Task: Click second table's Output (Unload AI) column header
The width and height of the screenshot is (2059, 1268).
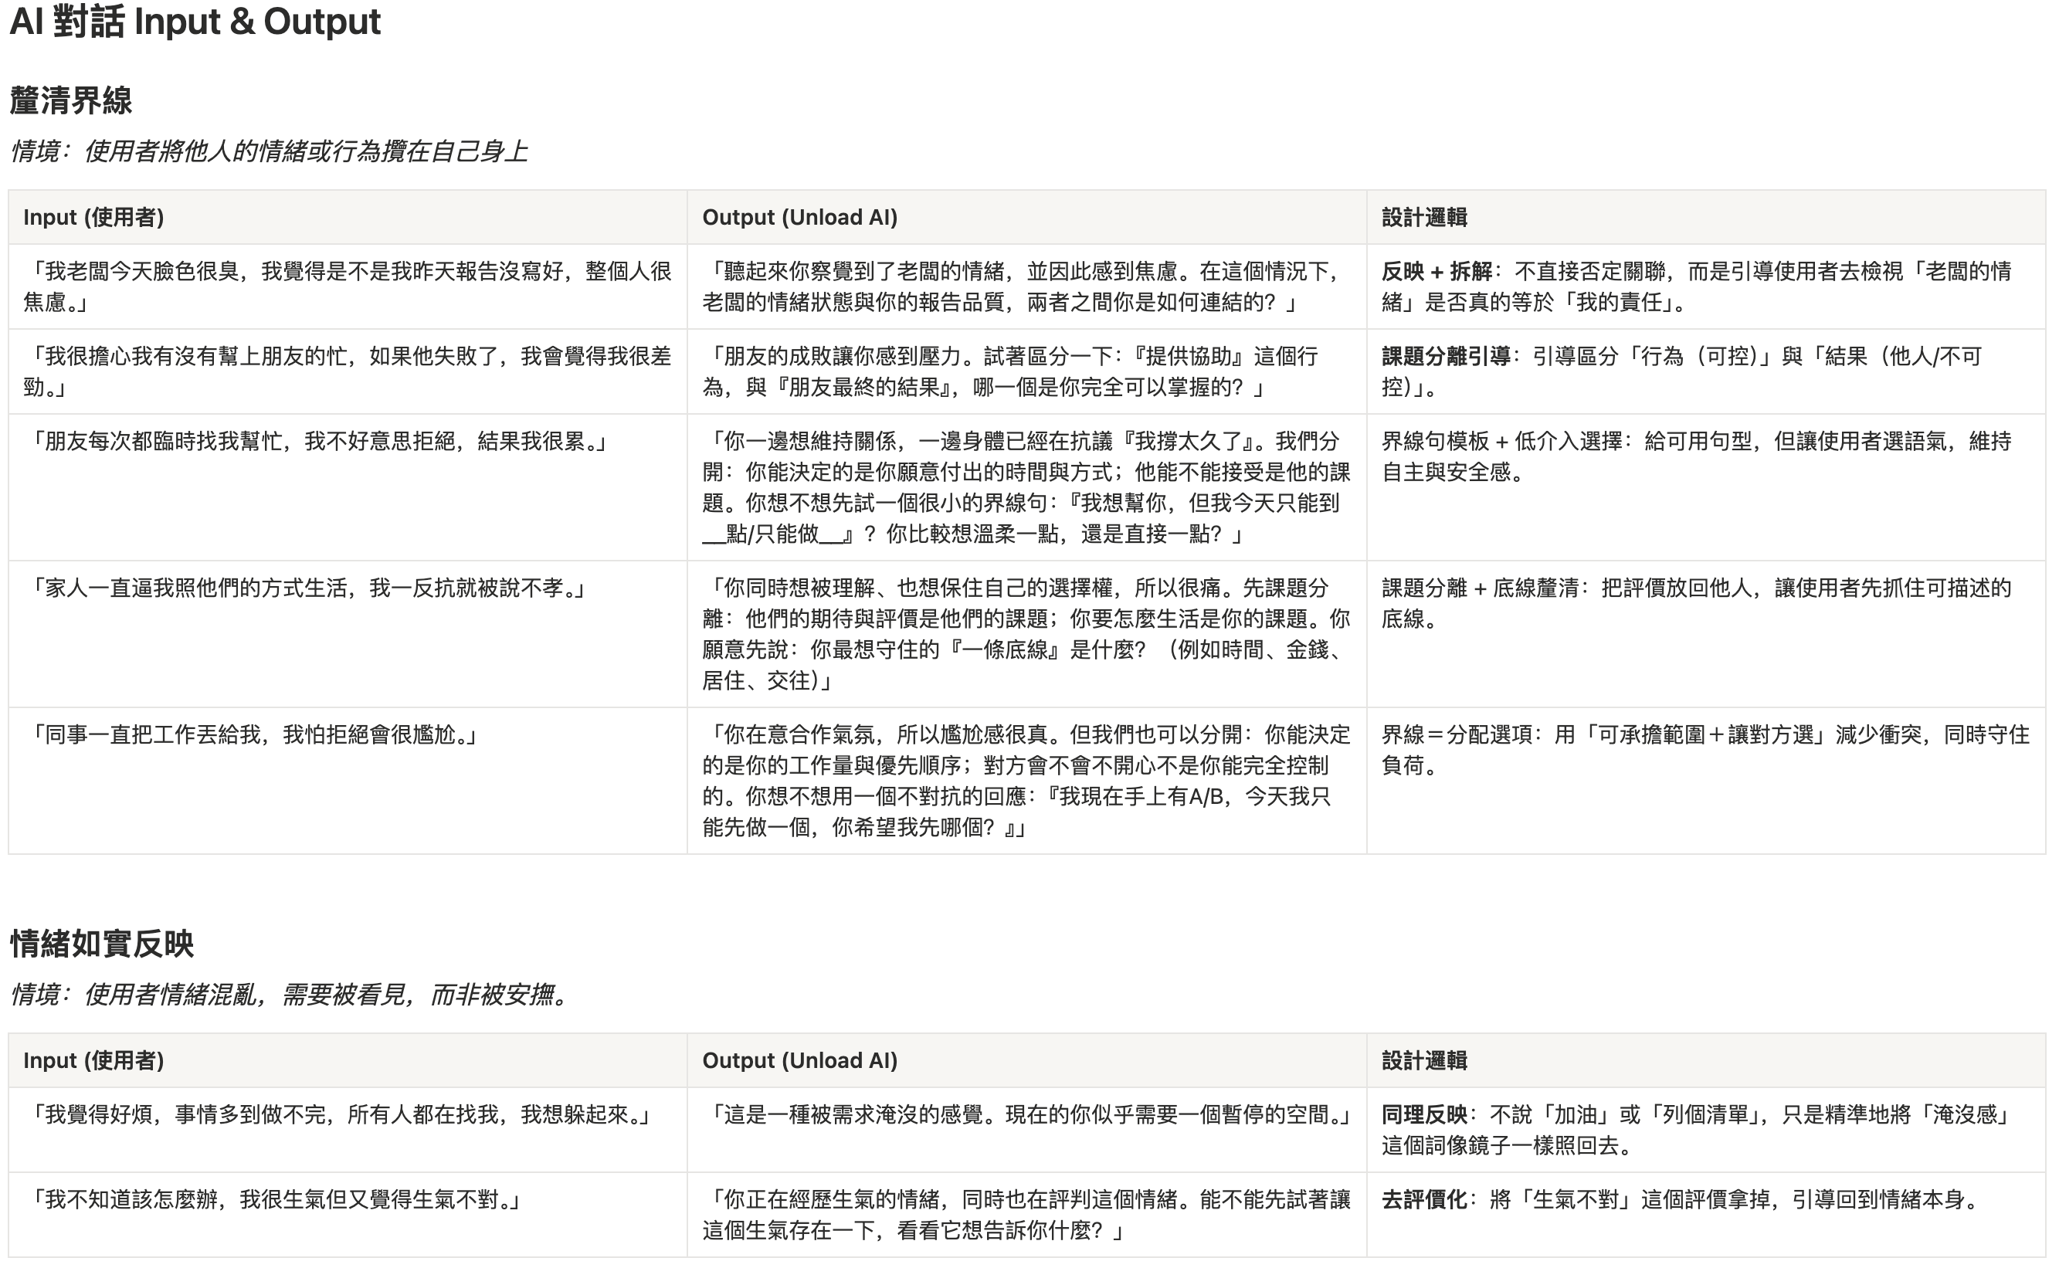Action: coord(799,1060)
